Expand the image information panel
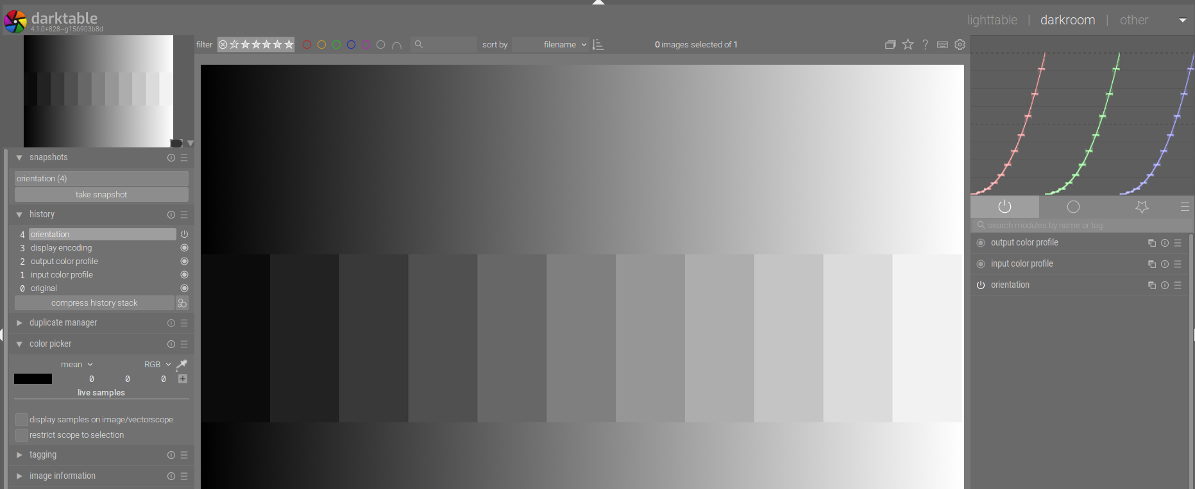This screenshot has height=489, width=1195. (x=19, y=476)
